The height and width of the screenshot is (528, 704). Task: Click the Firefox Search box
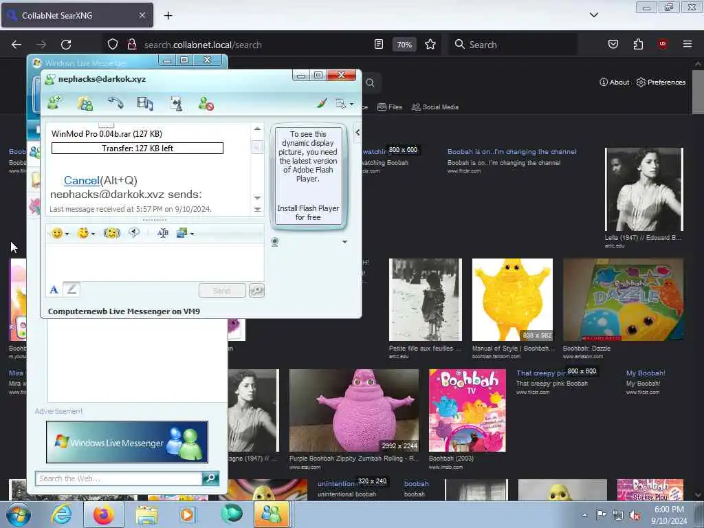click(x=513, y=45)
